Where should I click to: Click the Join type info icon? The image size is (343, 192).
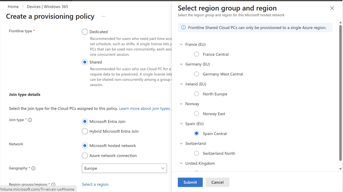click(x=30, y=120)
